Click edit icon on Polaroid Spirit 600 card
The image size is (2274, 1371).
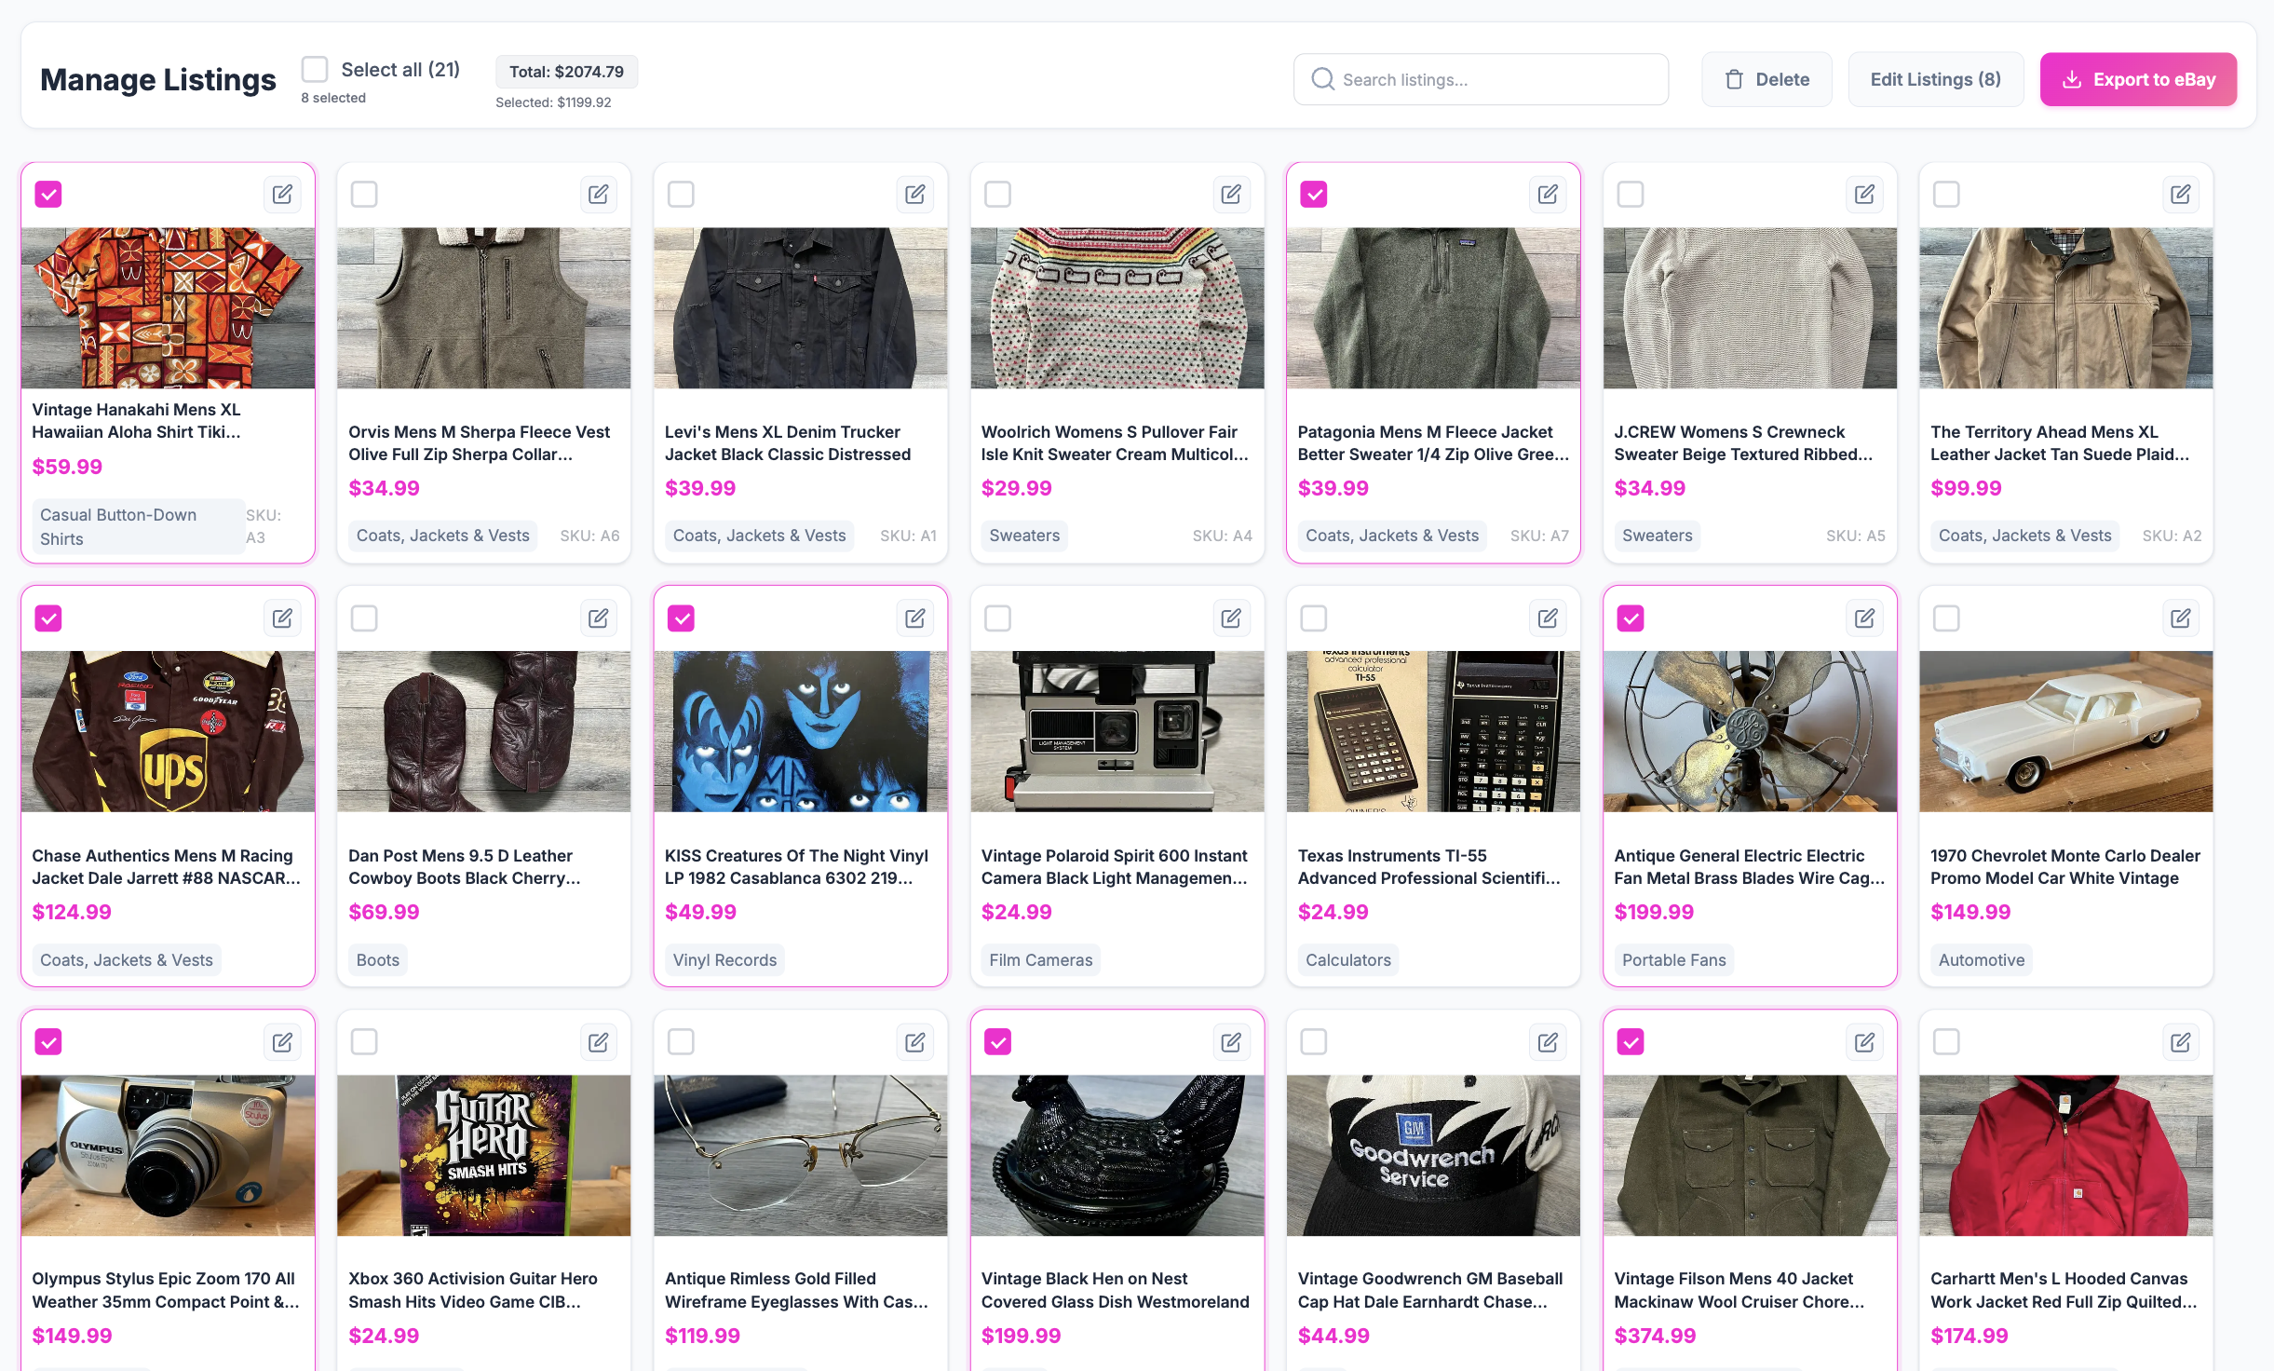pos(1231,618)
